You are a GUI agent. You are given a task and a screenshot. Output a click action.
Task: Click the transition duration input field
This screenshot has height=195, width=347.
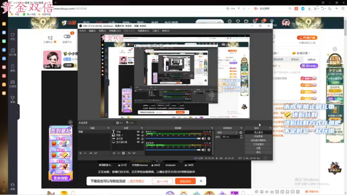230,137
